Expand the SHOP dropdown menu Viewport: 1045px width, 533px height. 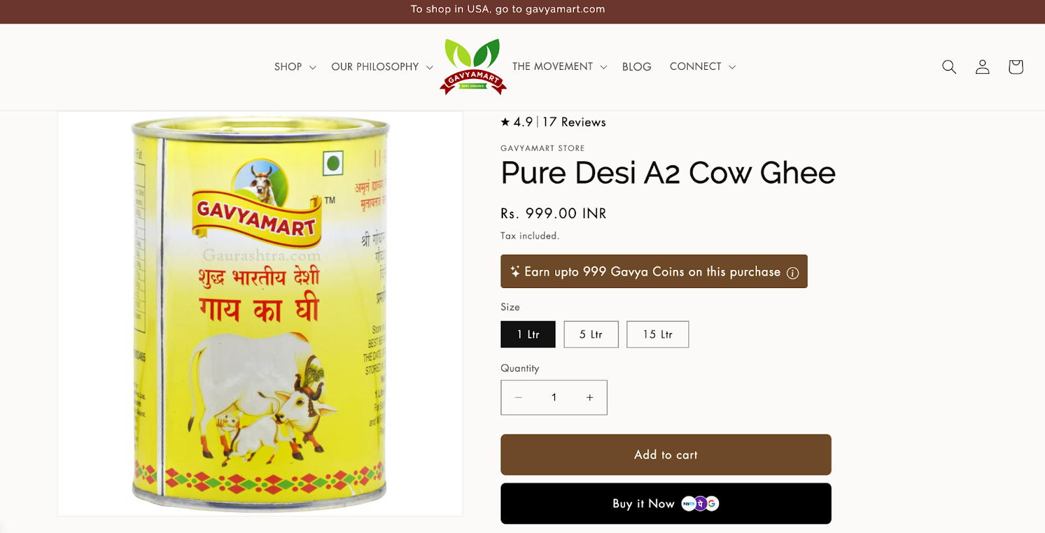pyautogui.click(x=295, y=67)
